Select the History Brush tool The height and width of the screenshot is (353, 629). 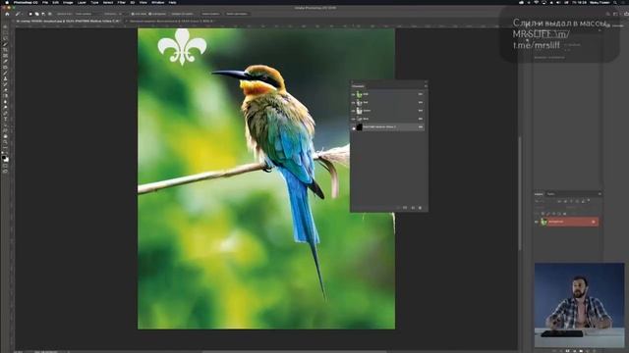pos(5,84)
